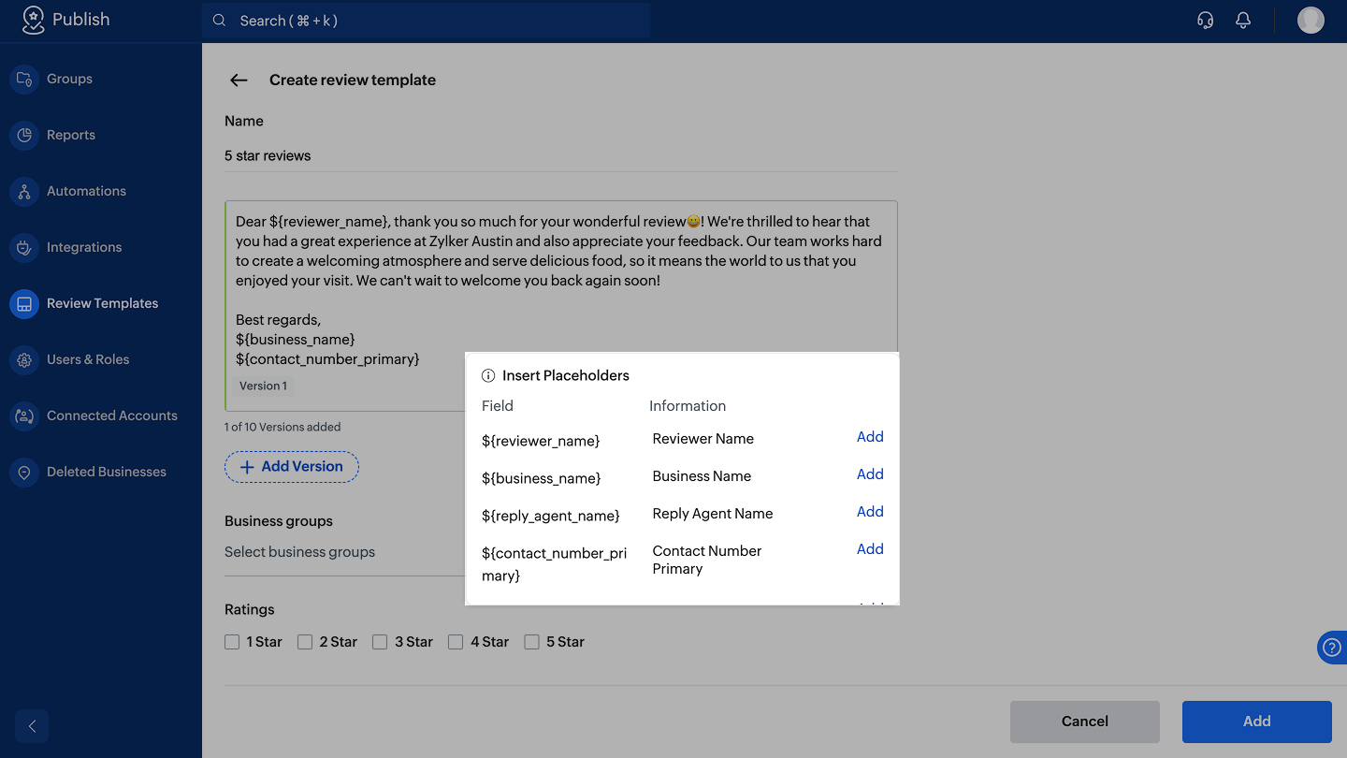Image resolution: width=1347 pixels, height=758 pixels.
Task: Click the Insert Placeholders info icon
Action: (488, 376)
